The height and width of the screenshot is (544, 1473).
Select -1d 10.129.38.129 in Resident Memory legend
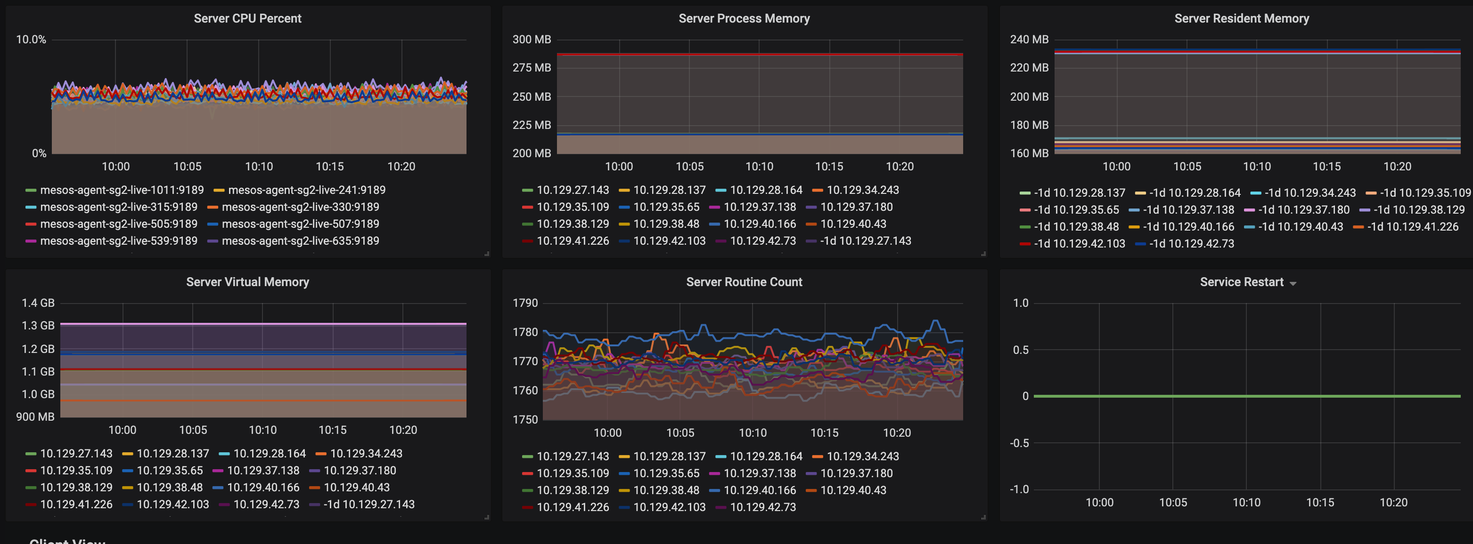tap(1419, 210)
